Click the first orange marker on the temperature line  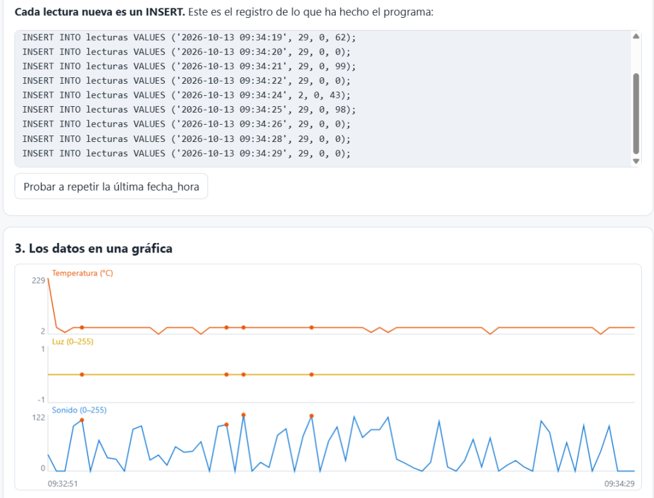pos(82,328)
